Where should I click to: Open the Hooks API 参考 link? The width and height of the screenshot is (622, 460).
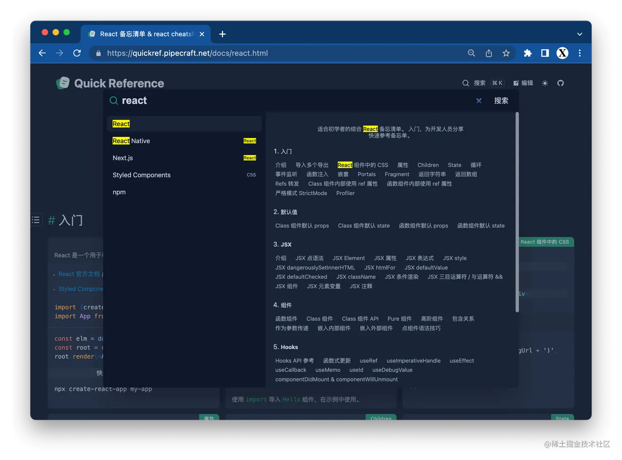point(295,361)
